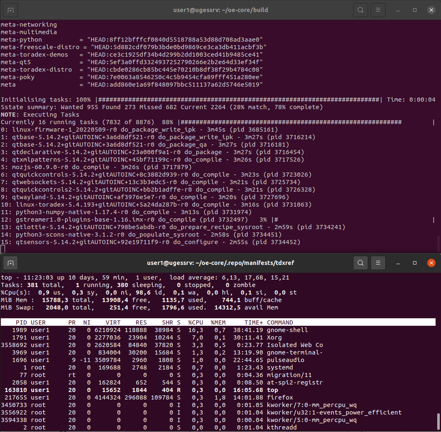Maximize the tdxref terminal window
Viewport: 441px width, 432px height.
(415, 263)
